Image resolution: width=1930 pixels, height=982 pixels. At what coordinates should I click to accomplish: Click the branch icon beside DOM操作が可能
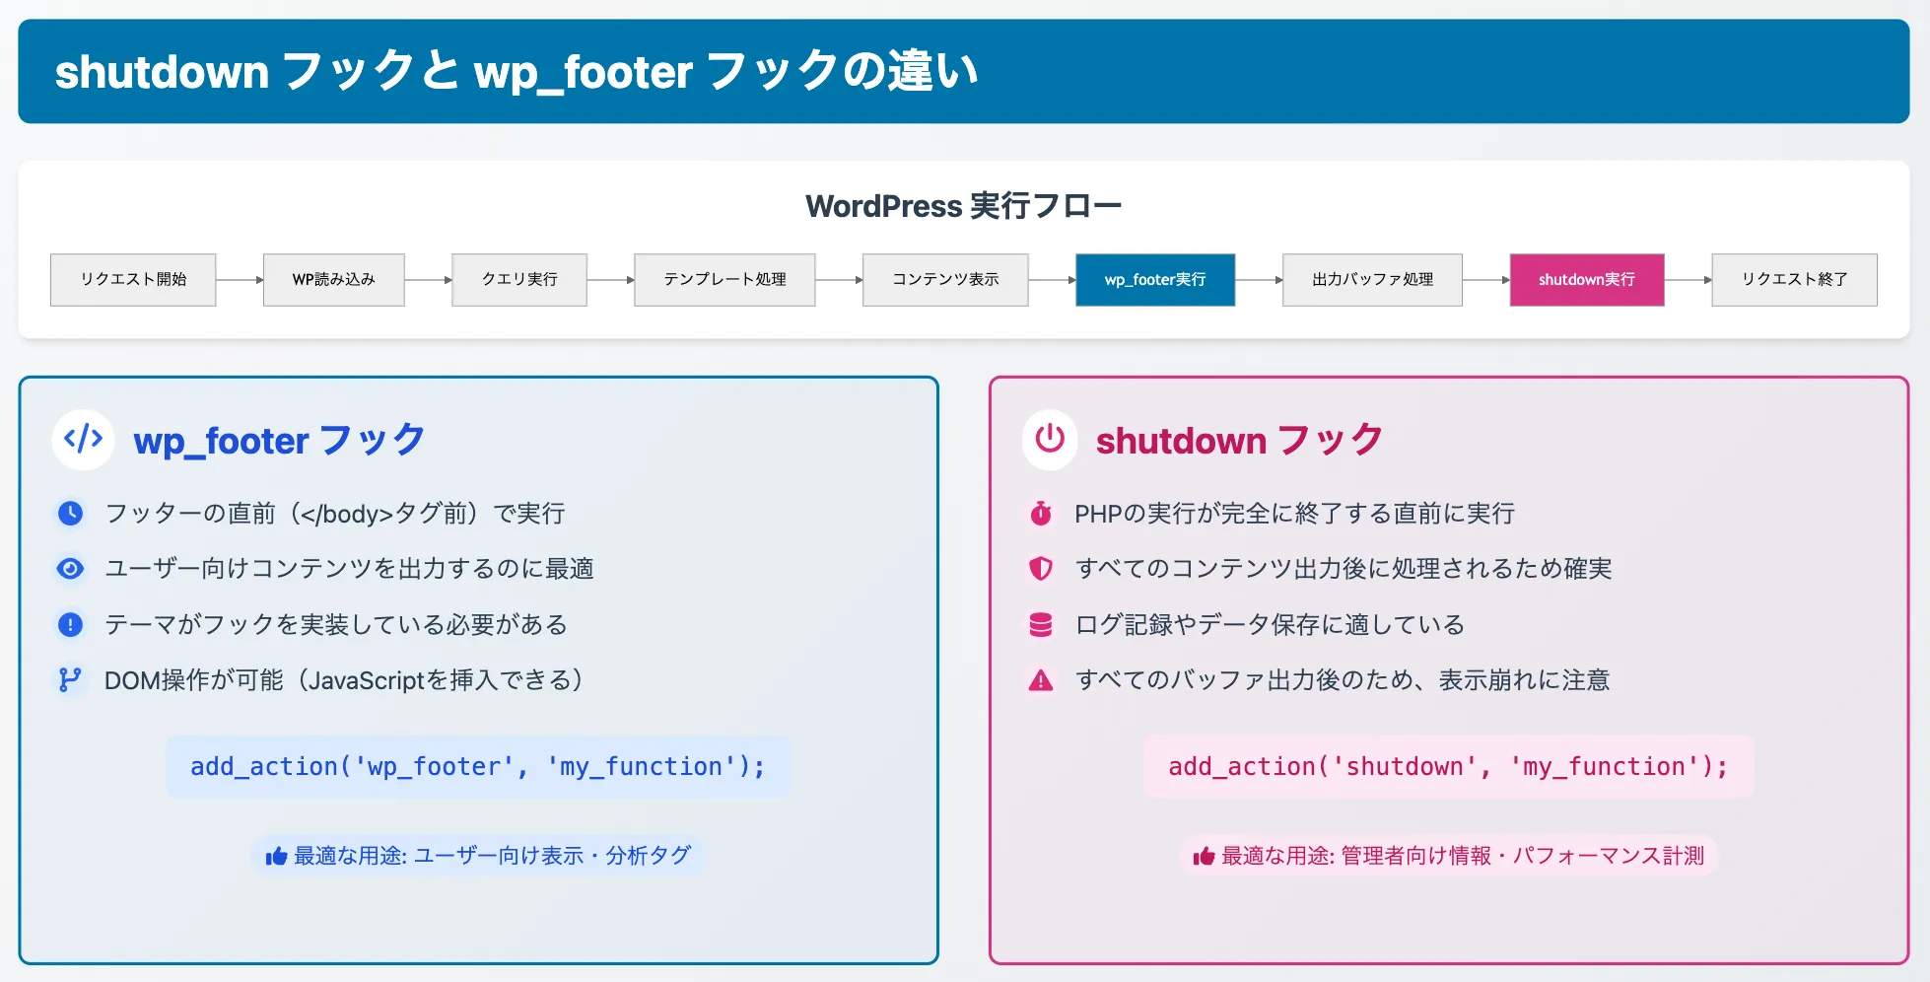pyautogui.click(x=70, y=680)
